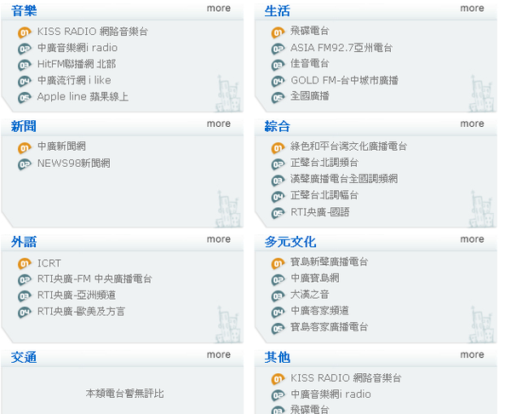
Task: Click the 01 badge beside 中廣新聞網
Action: (x=25, y=147)
